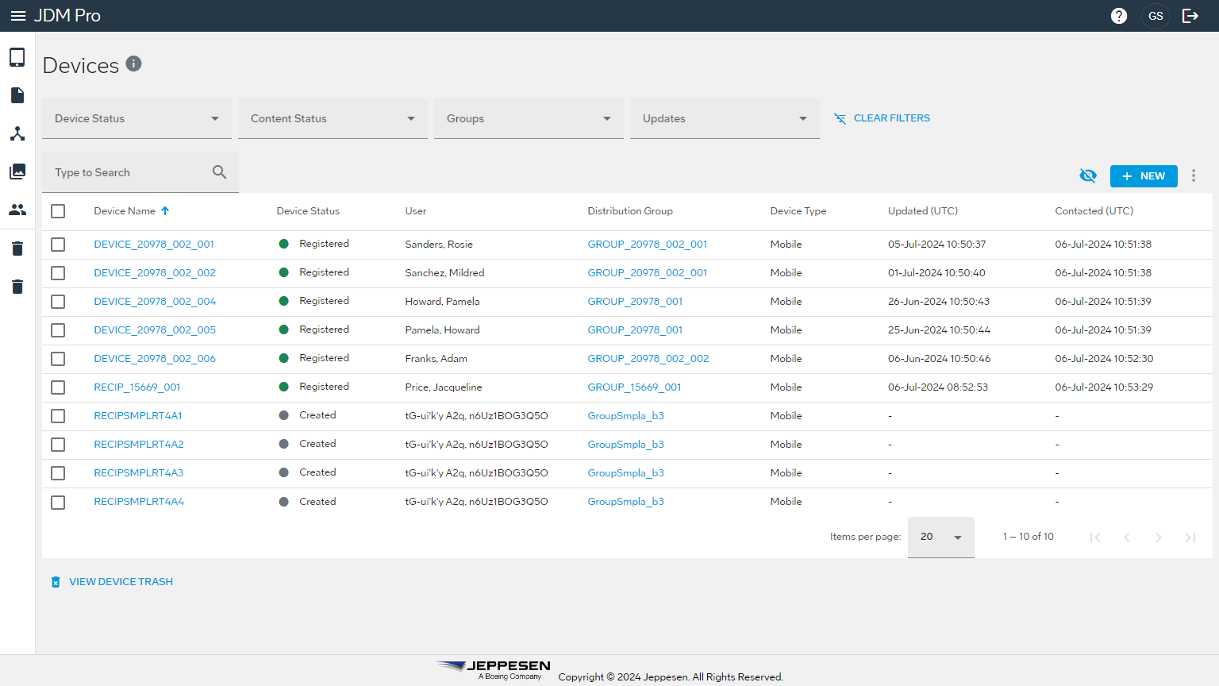Sort by the Distribution Group column header

(630, 211)
